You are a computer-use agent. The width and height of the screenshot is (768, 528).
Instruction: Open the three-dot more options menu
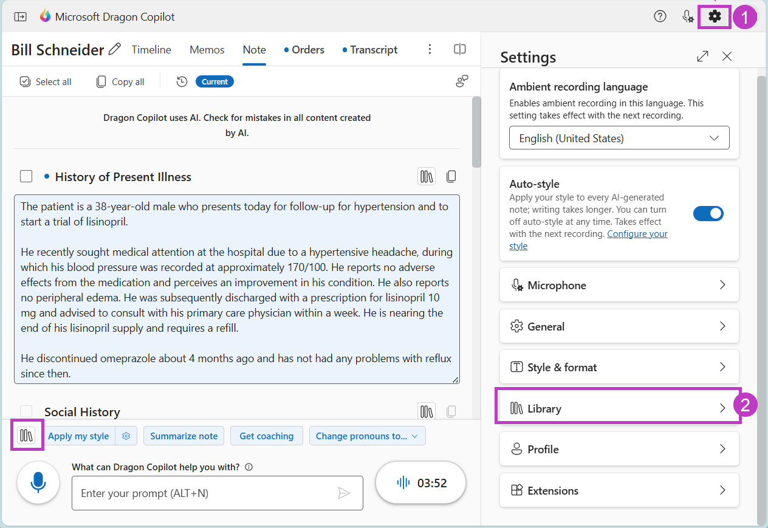[430, 49]
